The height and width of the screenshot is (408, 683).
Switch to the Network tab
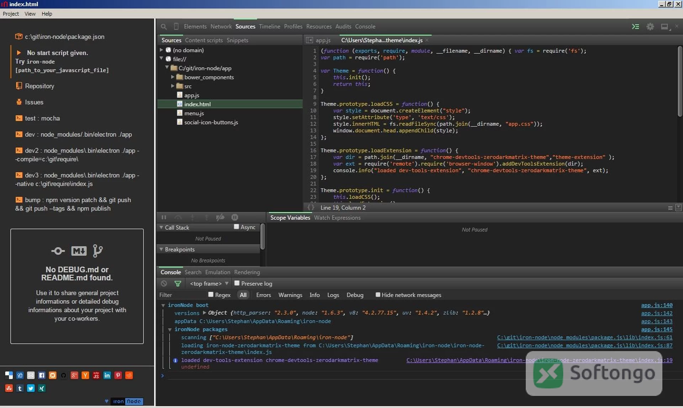click(x=221, y=26)
